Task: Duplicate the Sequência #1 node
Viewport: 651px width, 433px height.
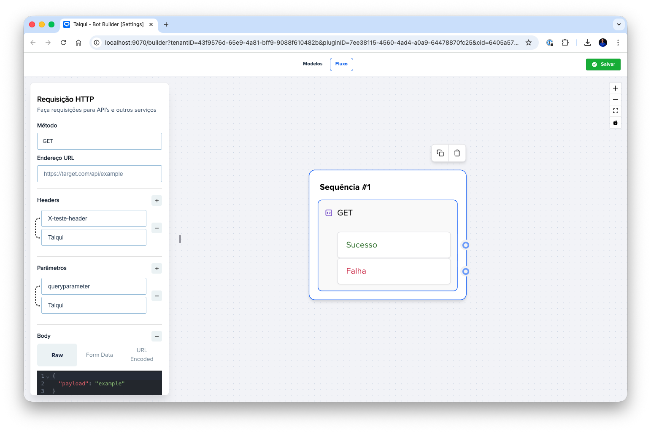Action: pos(440,153)
